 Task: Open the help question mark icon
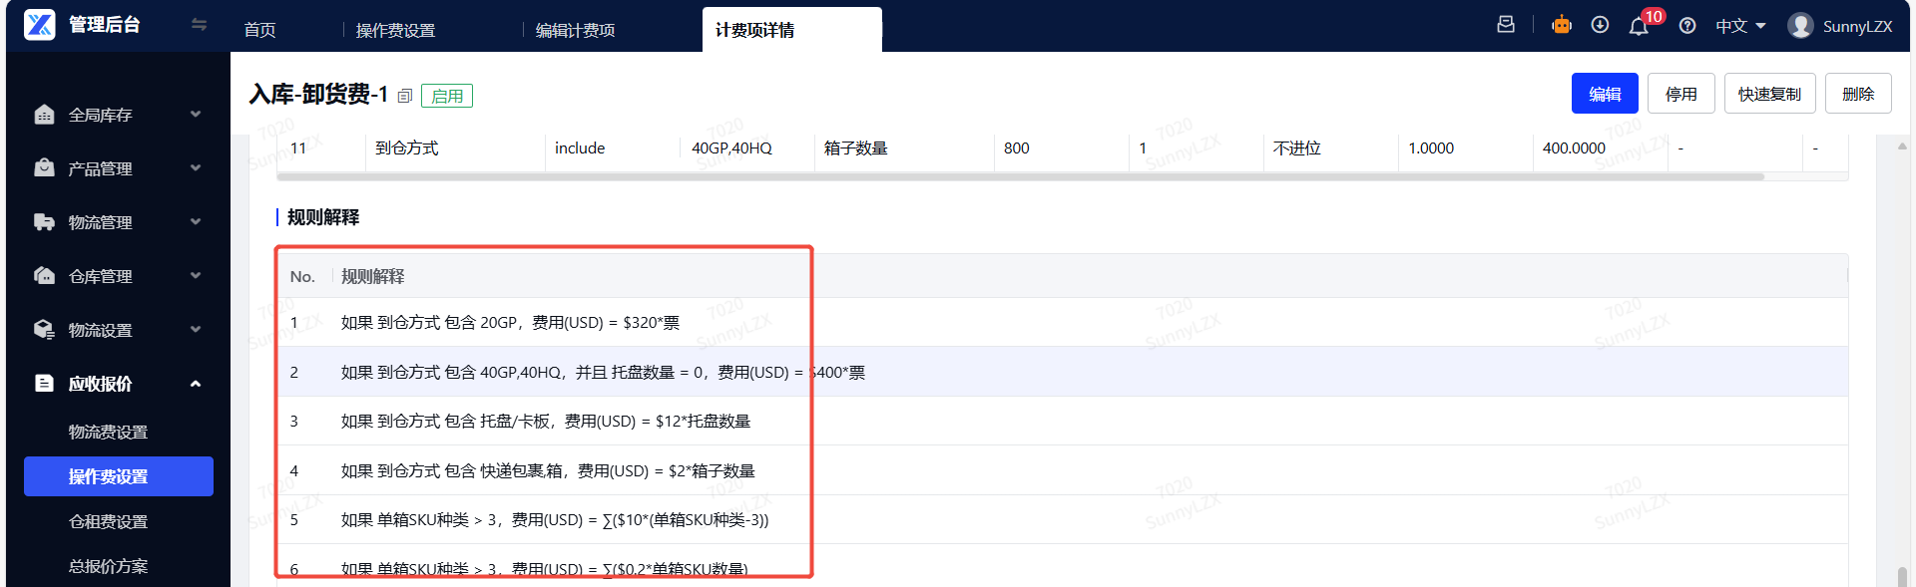pyautogui.click(x=1687, y=26)
